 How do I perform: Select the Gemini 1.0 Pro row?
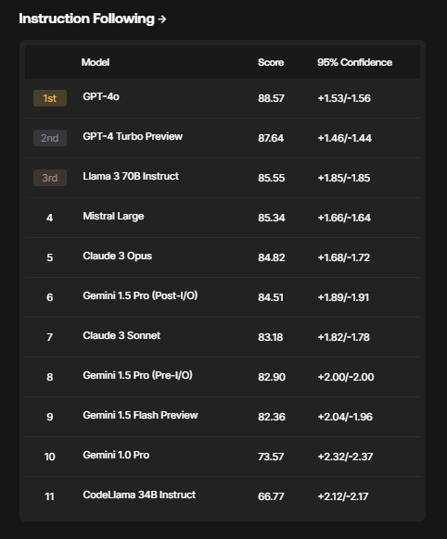[223, 457]
